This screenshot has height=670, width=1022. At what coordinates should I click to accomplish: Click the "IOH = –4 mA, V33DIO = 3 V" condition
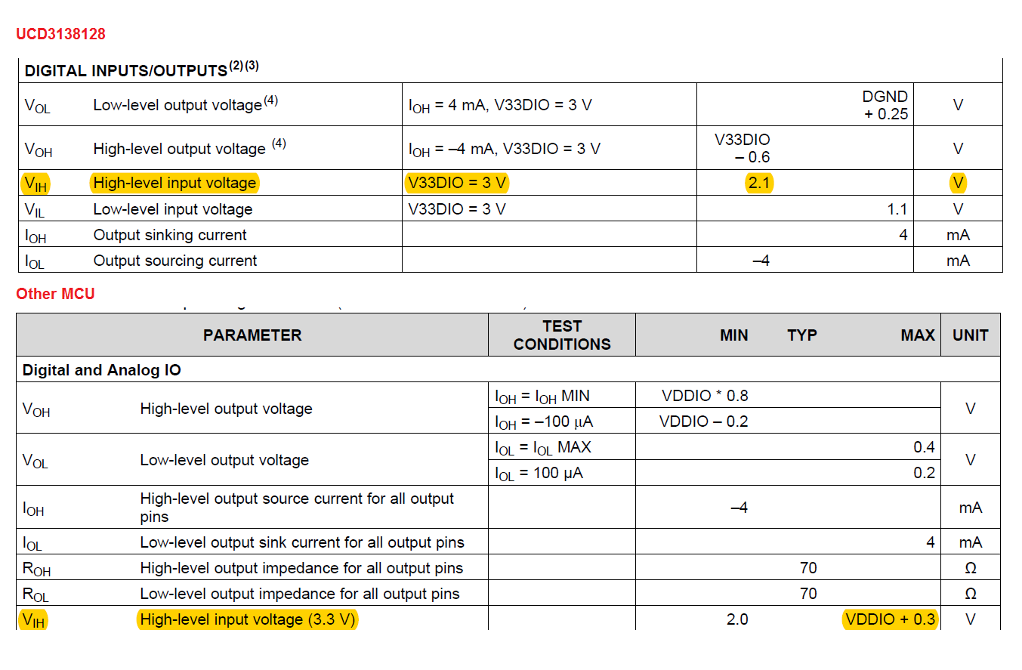click(504, 149)
